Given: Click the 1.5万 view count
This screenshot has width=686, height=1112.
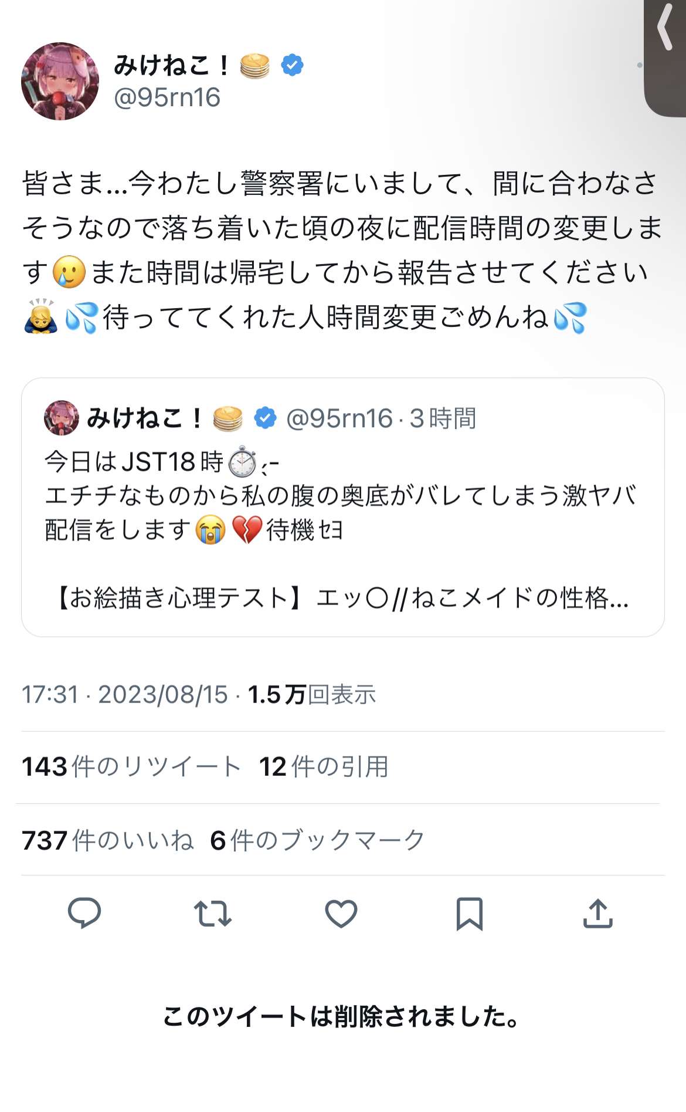Looking at the screenshot, I should click(311, 695).
